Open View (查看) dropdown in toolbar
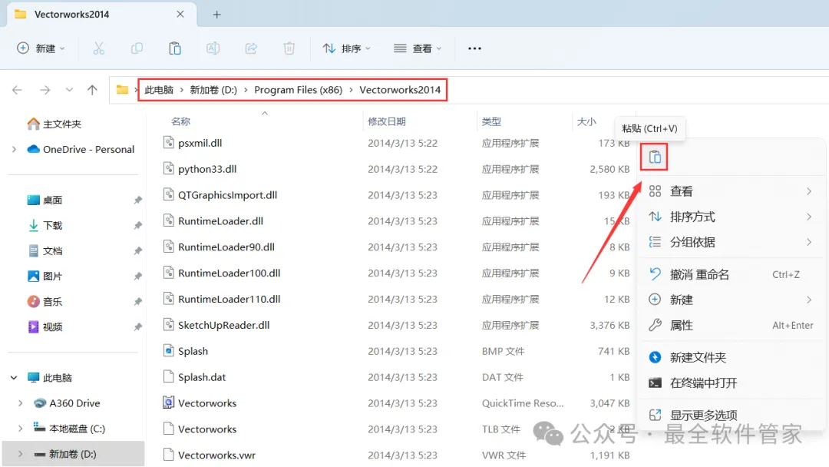This screenshot has width=829, height=467. 418,48
